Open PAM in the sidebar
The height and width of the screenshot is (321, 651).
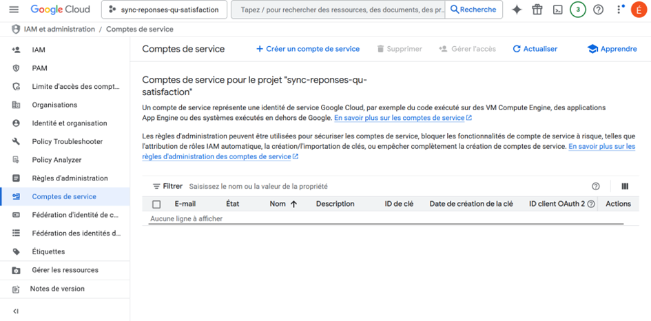pos(65,68)
